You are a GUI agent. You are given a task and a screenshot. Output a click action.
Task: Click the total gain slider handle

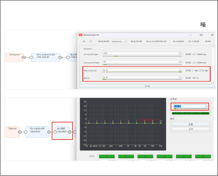[x=175, y=109]
